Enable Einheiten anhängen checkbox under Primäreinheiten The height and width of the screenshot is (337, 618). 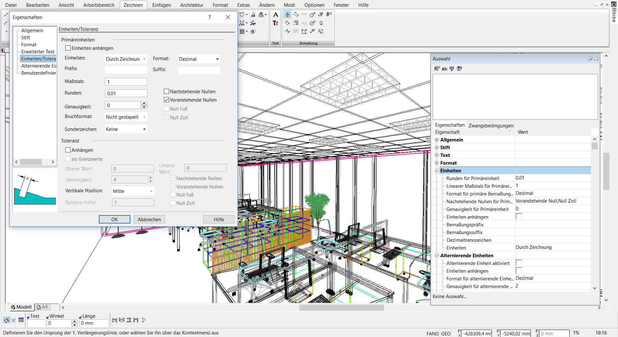[68, 48]
